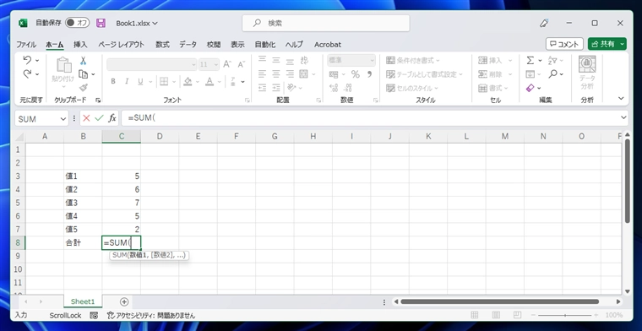The height and width of the screenshot is (331, 642).
Task: Select cell containing 合計
Action: 83,242
